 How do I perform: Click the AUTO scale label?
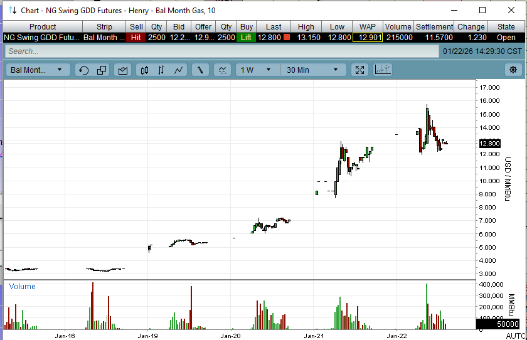coord(516,336)
